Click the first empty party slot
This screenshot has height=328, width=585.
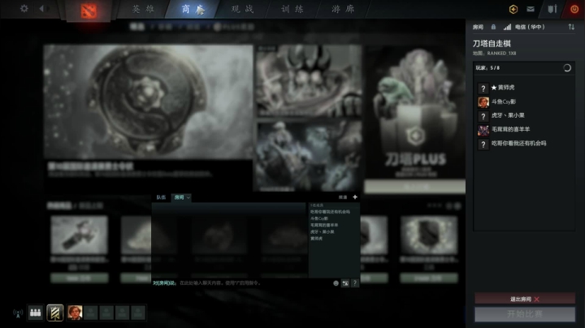[x=91, y=313]
